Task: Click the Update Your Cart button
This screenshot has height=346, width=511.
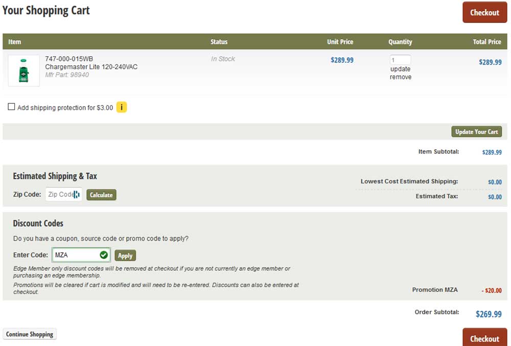Action: tap(476, 132)
